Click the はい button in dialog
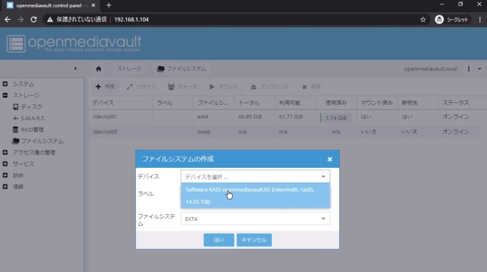Image resolution: width=487 pixels, height=272 pixels. 219,240
